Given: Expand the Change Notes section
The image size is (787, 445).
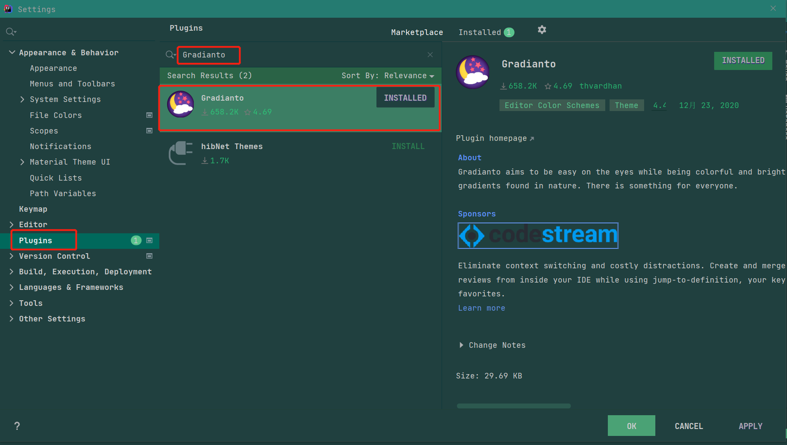Looking at the screenshot, I should 461,345.
